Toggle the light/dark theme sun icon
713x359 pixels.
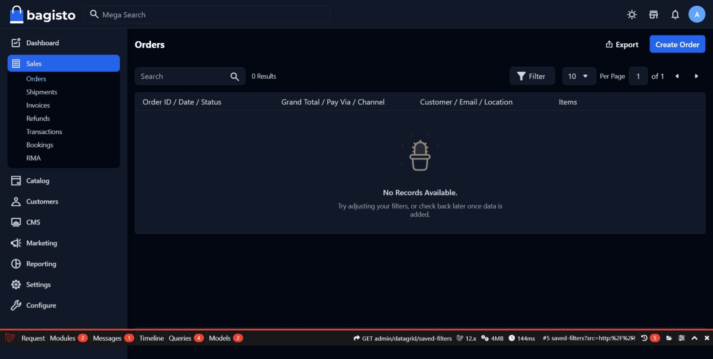(632, 15)
